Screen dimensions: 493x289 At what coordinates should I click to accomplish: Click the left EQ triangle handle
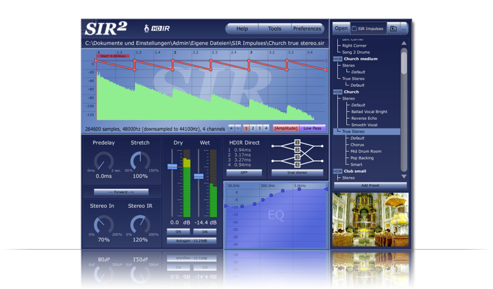point(226,206)
